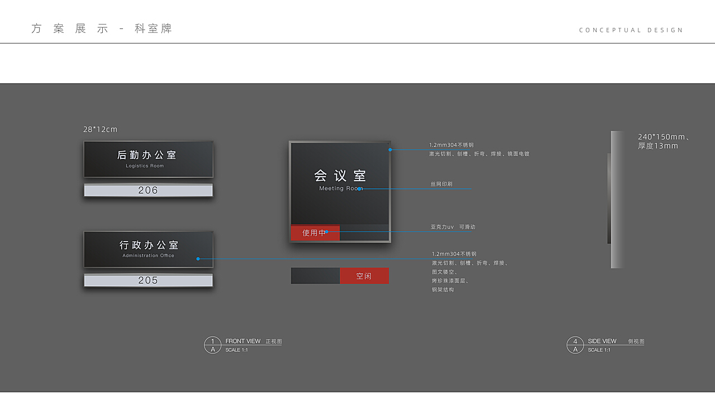Click the blue dot on the 会议室 sign corner

(390, 149)
